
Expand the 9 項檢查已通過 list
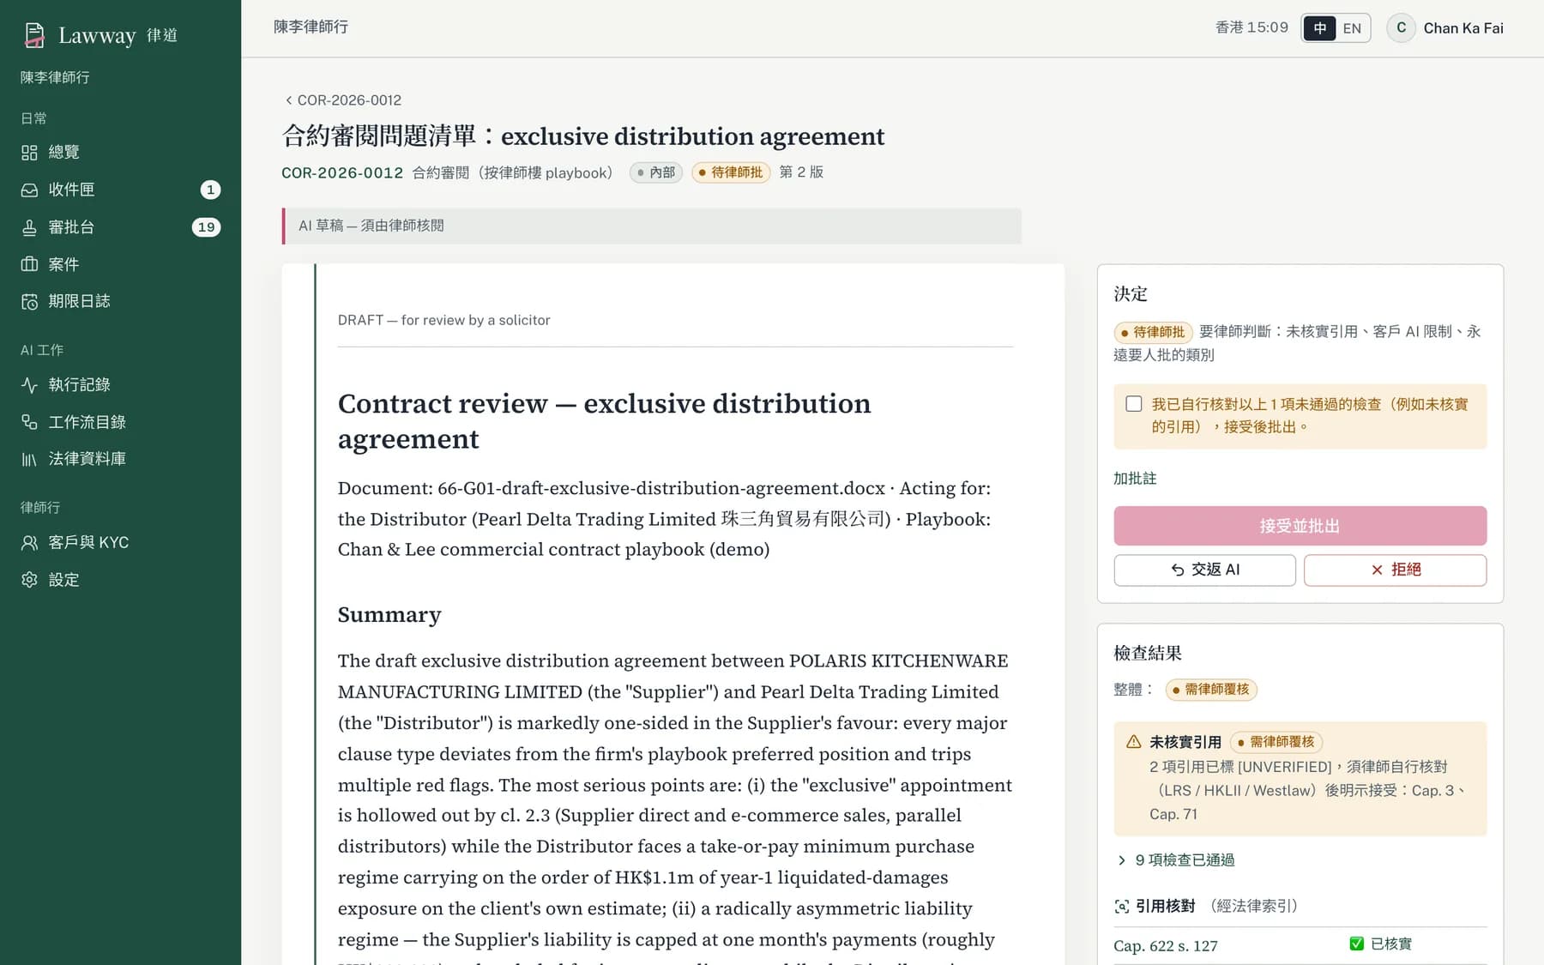tap(1175, 860)
